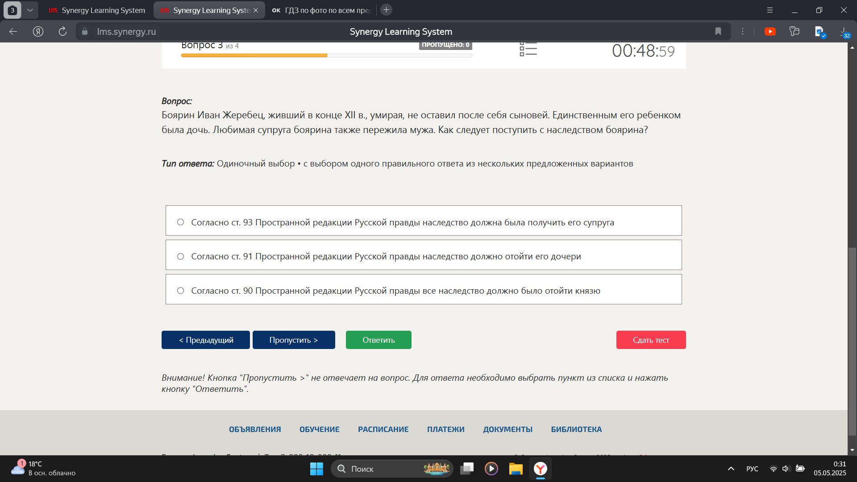Click the green Ответить button
Screen dimensions: 857x482
pos(379,340)
